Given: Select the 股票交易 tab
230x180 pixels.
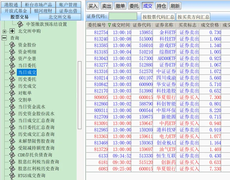Looking at the screenshot, I should pos(19,17).
